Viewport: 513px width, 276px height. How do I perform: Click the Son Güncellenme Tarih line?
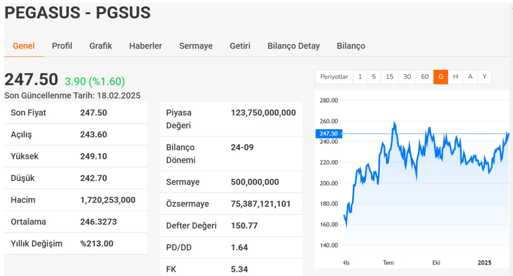point(73,95)
